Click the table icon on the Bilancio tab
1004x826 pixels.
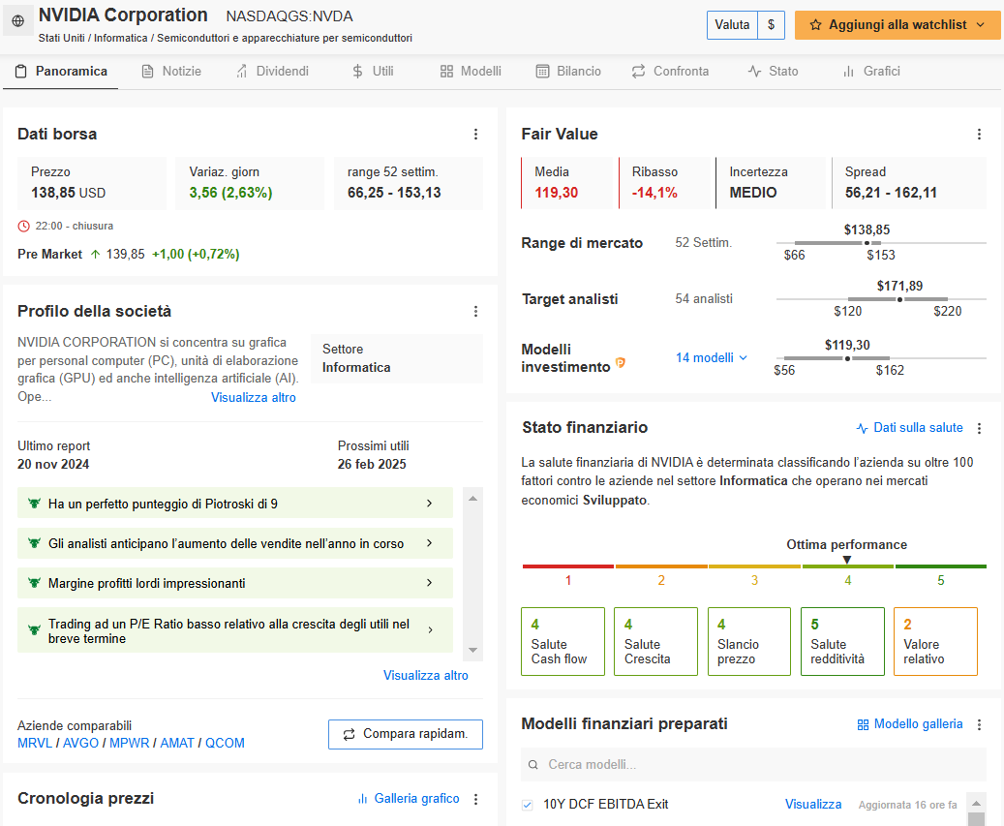542,71
